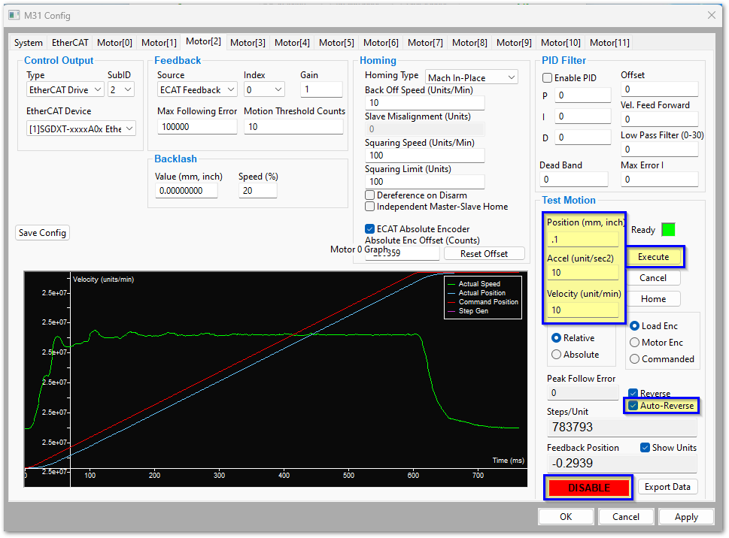This screenshot has width=729, height=538.
Task: Click the Gain input field
Action: (x=321, y=89)
